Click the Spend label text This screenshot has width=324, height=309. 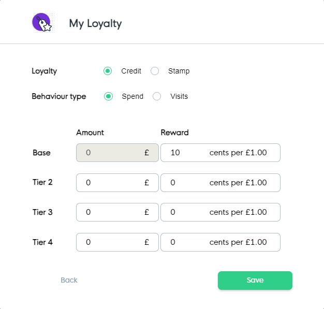(x=132, y=96)
